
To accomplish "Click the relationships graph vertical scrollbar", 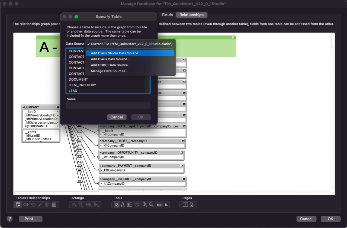I will tap(333, 41).
